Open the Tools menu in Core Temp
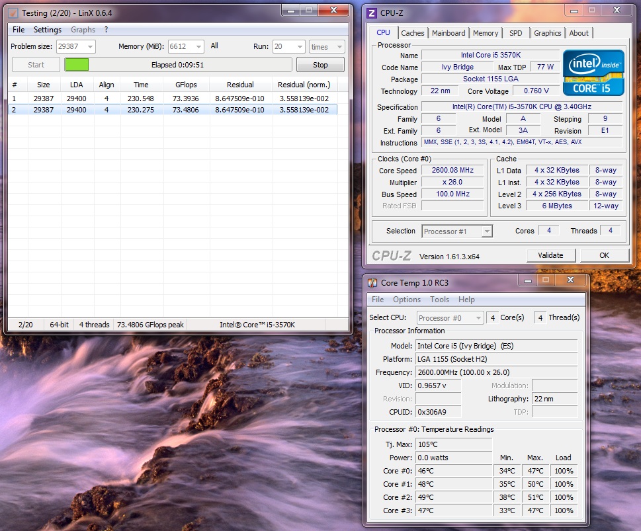Image resolution: width=641 pixels, height=531 pixels. (439, 300)
